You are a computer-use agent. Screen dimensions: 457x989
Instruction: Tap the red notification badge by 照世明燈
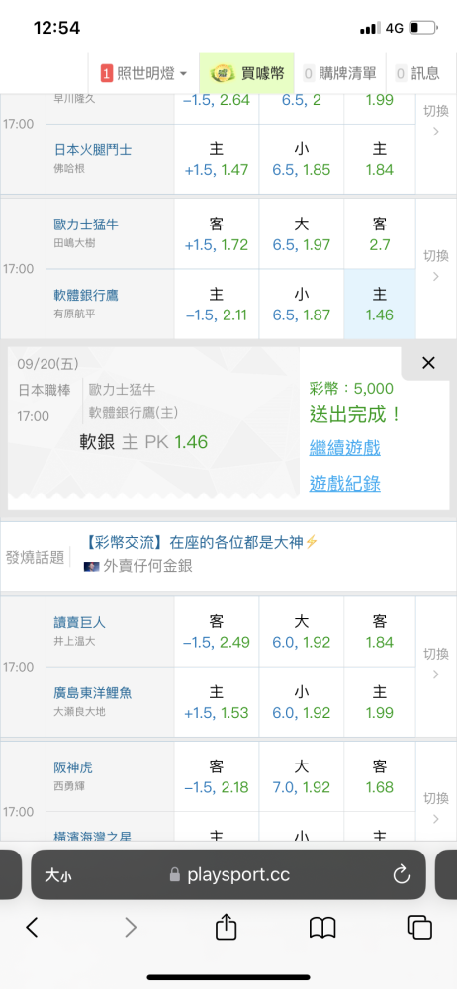(x=106, y=74)
